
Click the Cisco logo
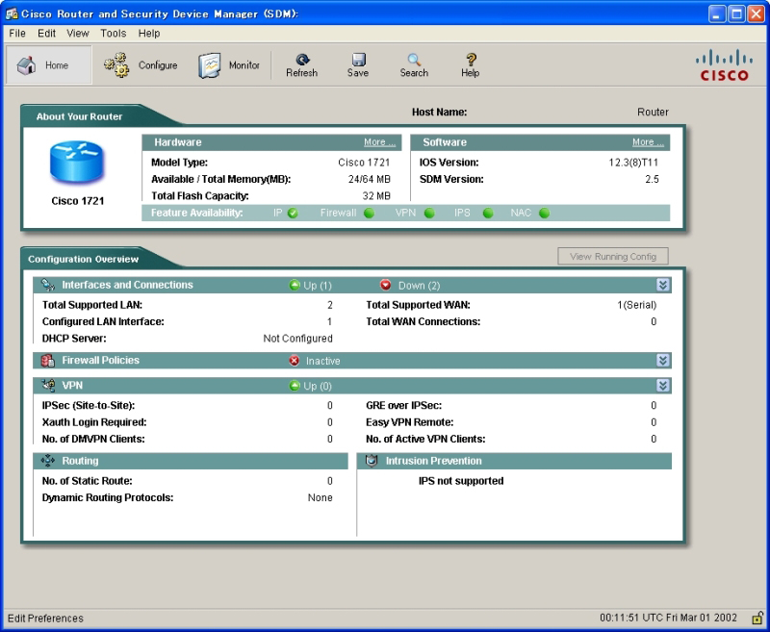pyautogui.click(x=724, y=65)
